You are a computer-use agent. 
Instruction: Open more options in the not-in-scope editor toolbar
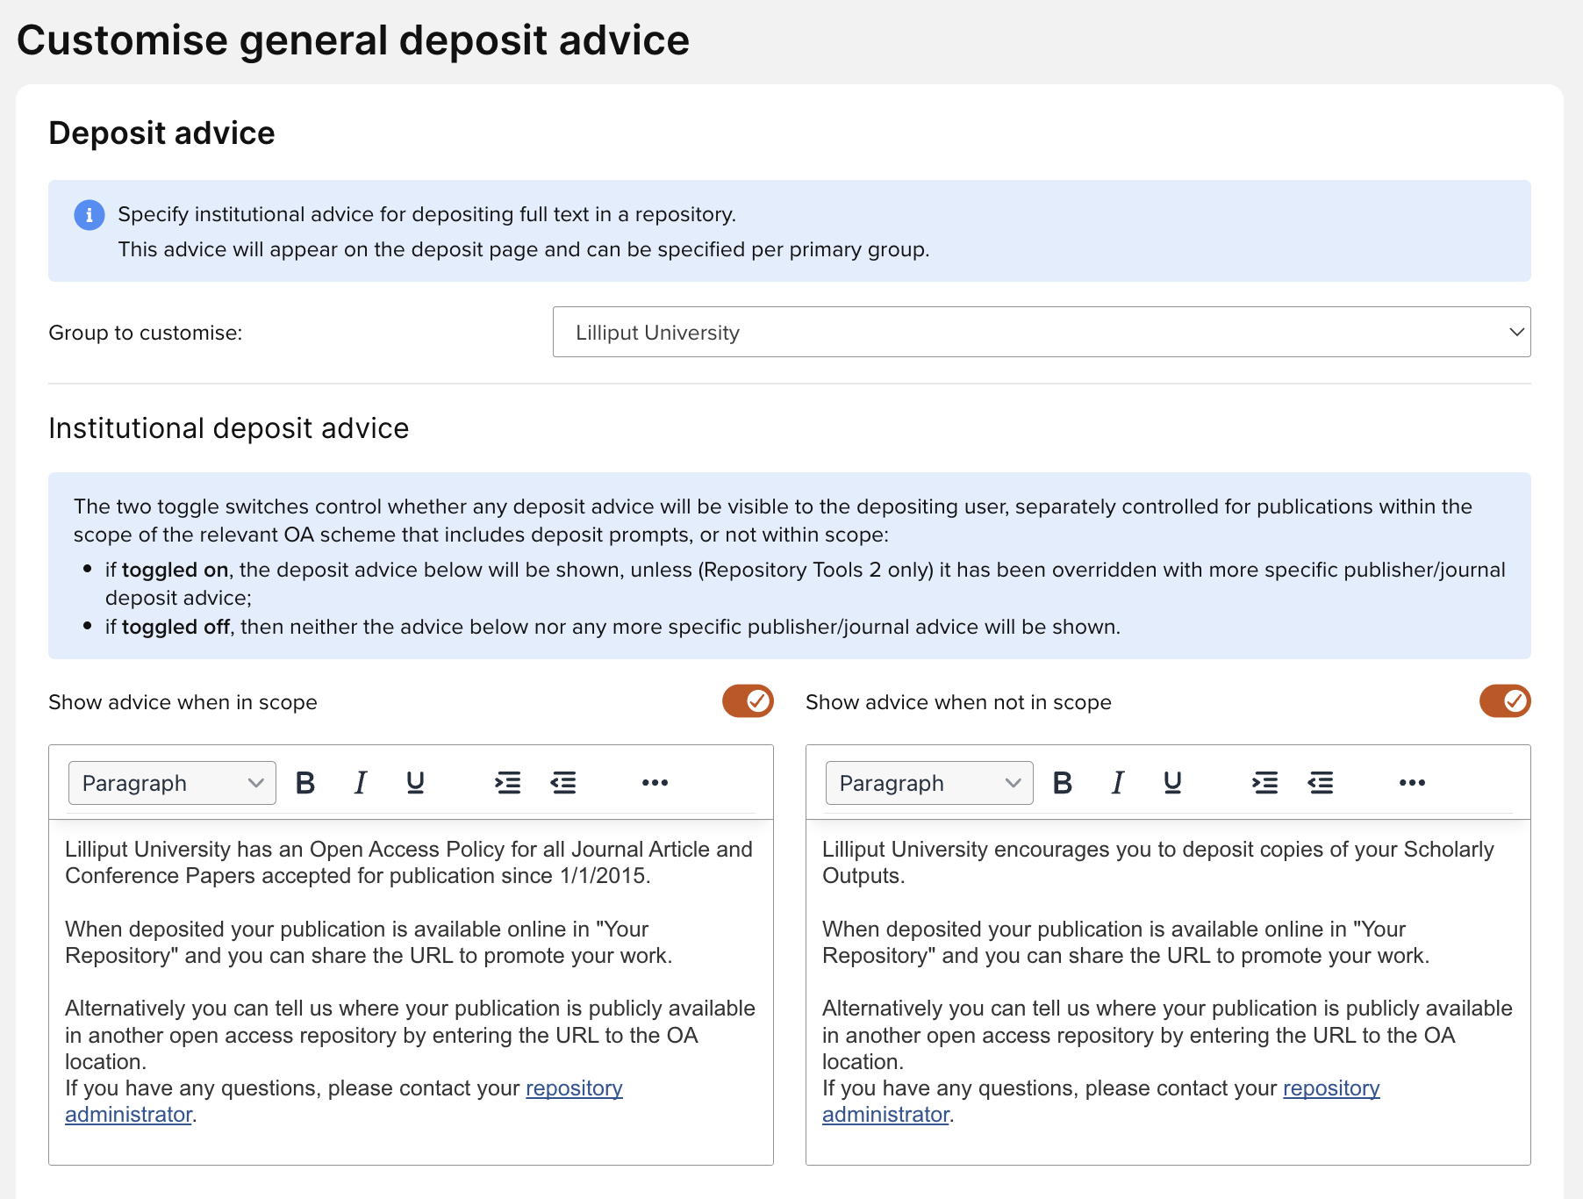click(x=1412, y=782)
